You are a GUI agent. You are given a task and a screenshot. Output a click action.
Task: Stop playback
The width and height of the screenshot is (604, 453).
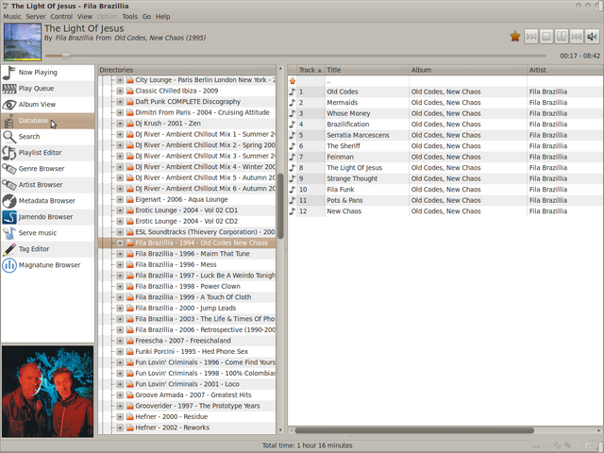546,37
